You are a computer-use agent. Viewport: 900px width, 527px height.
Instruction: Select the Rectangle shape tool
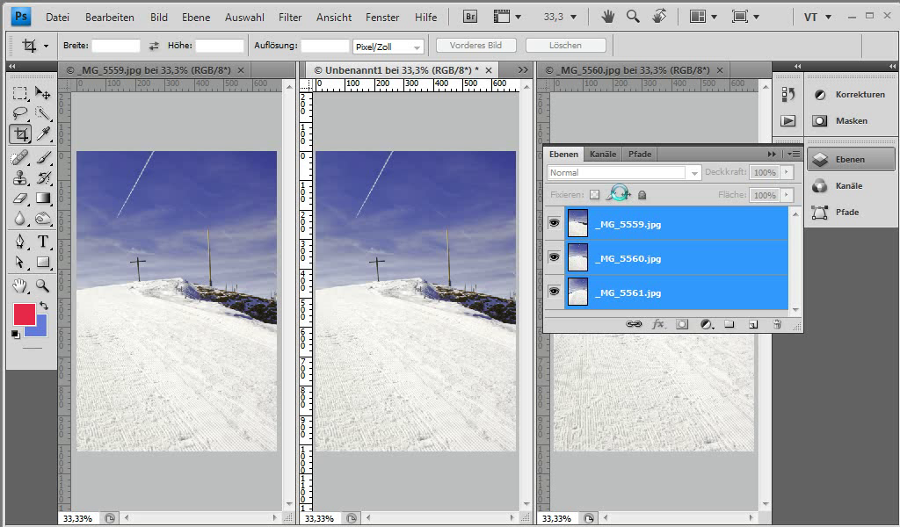pos(42,262)
